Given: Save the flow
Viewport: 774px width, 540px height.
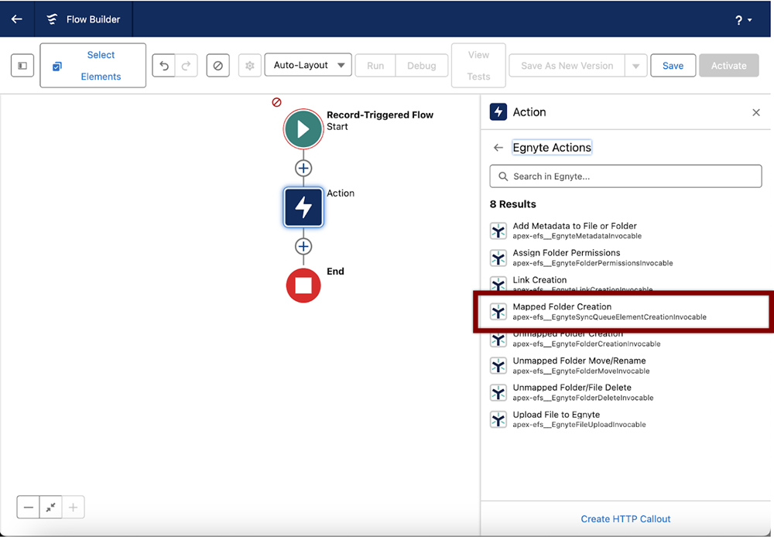Looking at the screenshot, I should pos(673,66).
